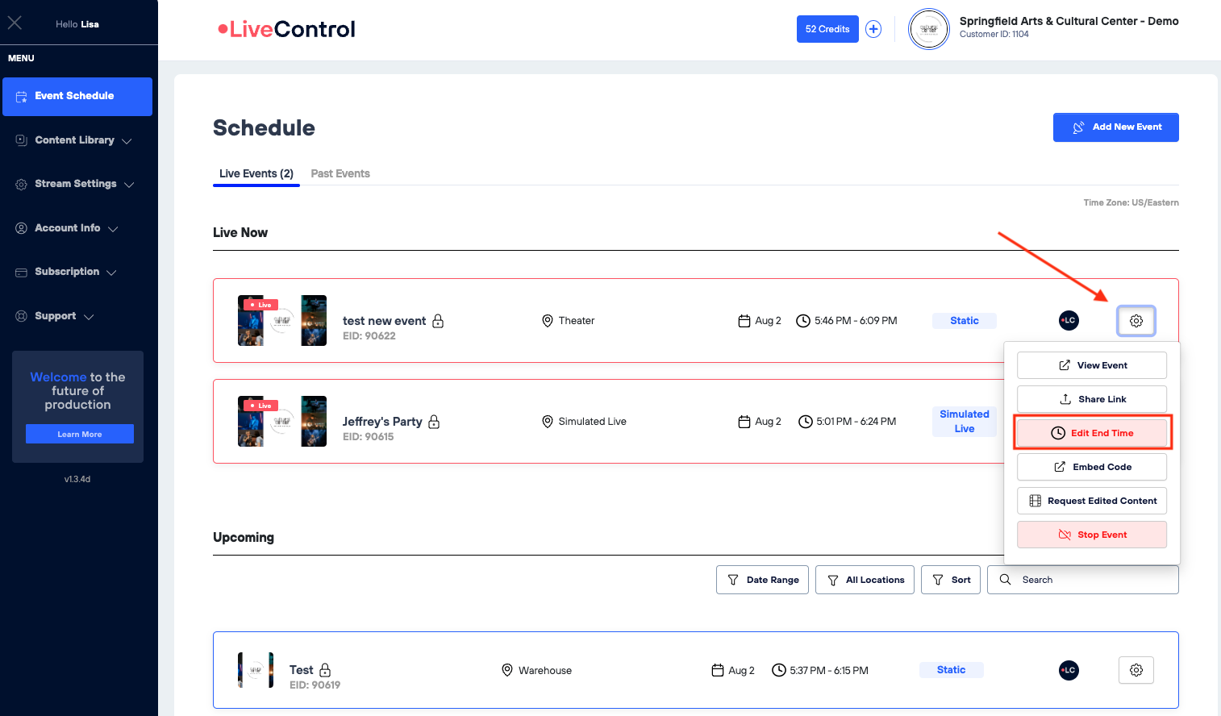Switch to the Past Events tab
1221x716 pixels.
(x=340, y=173)
